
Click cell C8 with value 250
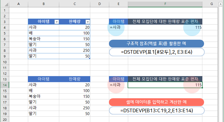click(x=75, y=50)
